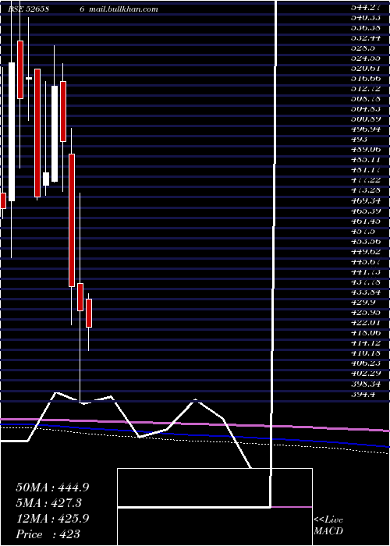This screenshot has width=390, height=546.
Task: Select the 422.01 price axis label
Action: tap(365, 323)
